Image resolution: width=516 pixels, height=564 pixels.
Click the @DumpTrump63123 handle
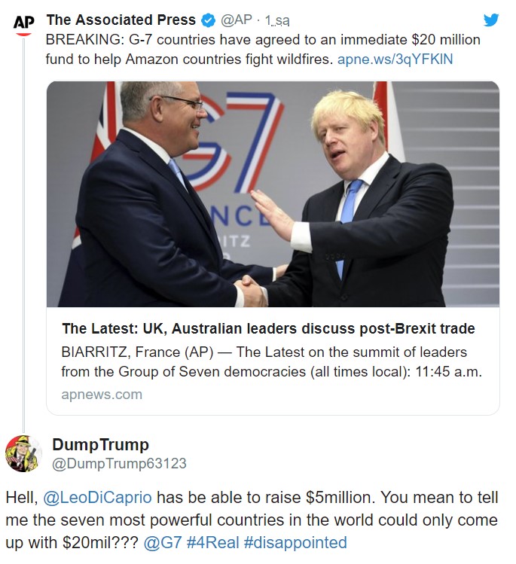[118, 464]
